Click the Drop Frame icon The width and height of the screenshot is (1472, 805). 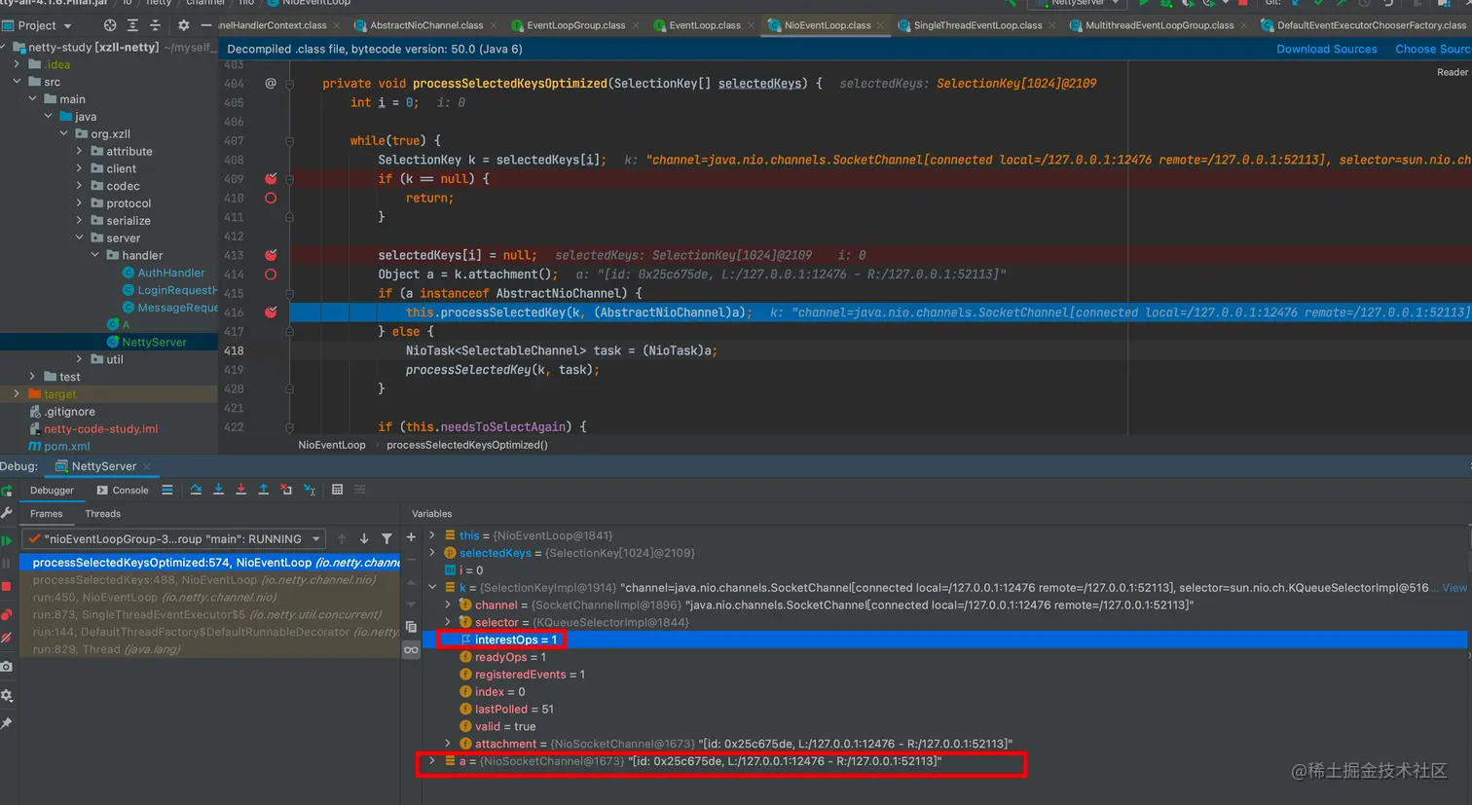[286, 490]
